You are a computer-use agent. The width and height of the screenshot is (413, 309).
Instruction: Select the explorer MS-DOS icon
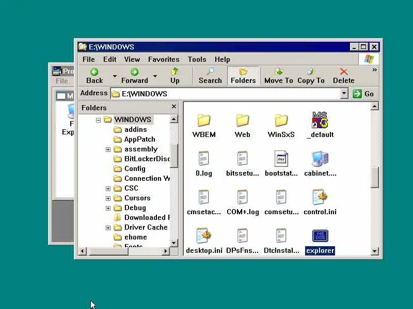(320, 236)
